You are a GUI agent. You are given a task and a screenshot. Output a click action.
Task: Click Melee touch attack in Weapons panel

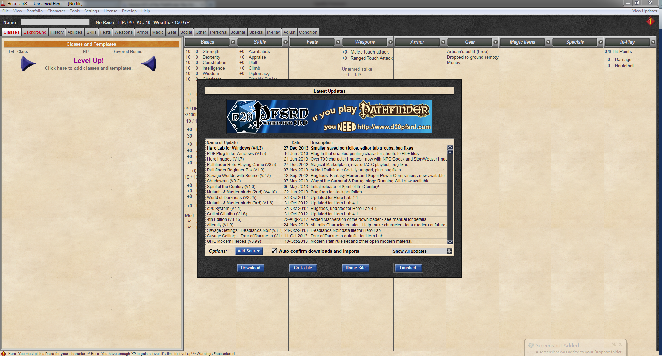pyautogui.click(x=369, y=52)
